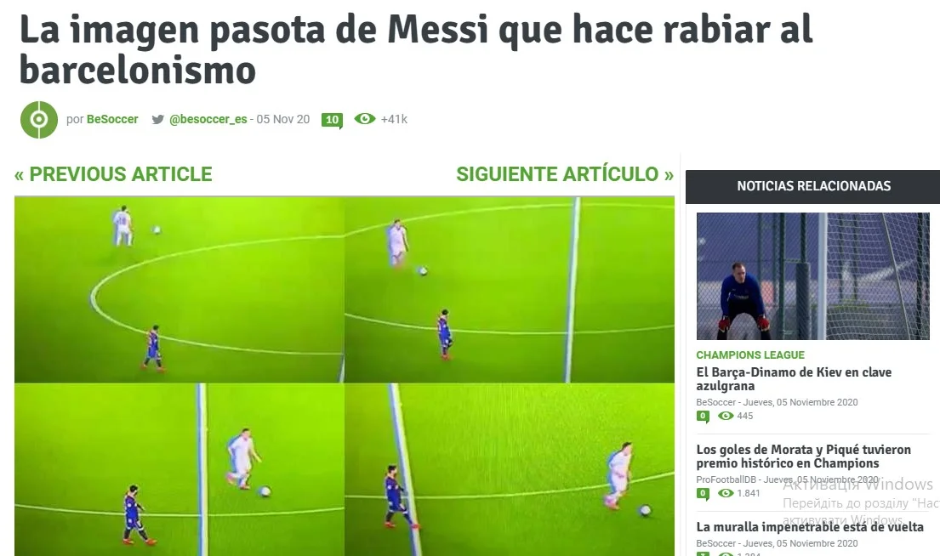This screenshot has height=556, width=940.
Task: Click eye icon next to 1.841 views
Action: (726, 493)
